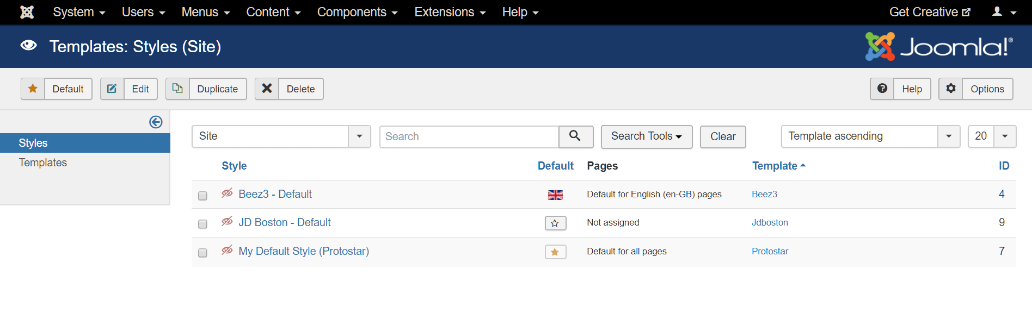
Task: Sort by the ID column header
Action: coord(1004,166)
